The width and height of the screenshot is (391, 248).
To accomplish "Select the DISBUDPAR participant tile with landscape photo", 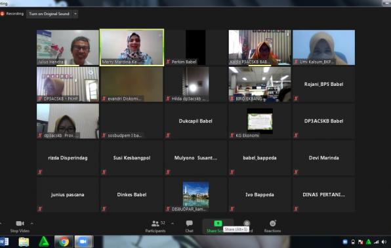I will click(195, 195).
